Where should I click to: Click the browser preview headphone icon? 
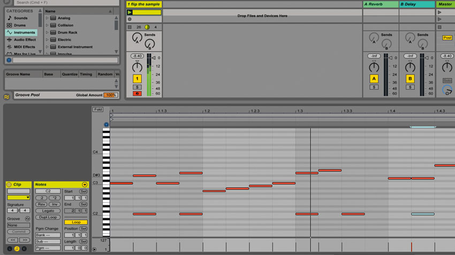(9, 60)
